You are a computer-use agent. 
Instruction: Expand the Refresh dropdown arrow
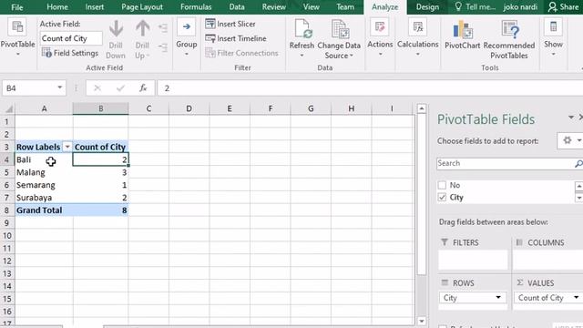click(302, 56)
